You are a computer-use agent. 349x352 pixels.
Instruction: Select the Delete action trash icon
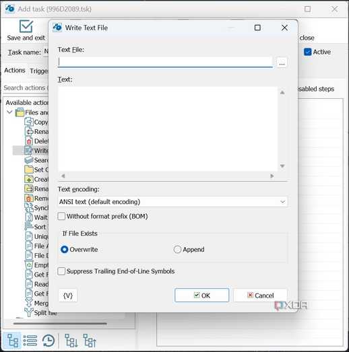(29, 141)
